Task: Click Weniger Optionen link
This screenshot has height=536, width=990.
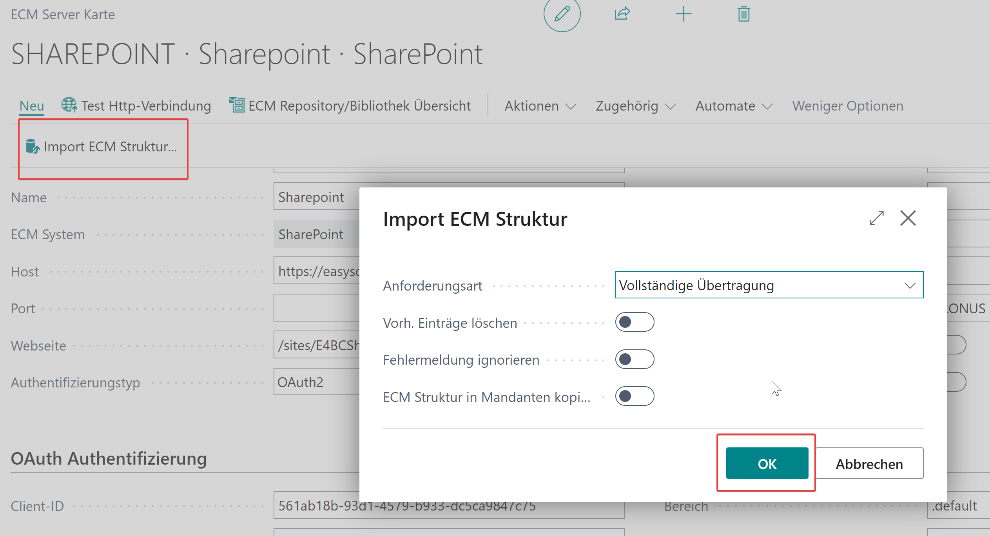Action: coord(847,106)
